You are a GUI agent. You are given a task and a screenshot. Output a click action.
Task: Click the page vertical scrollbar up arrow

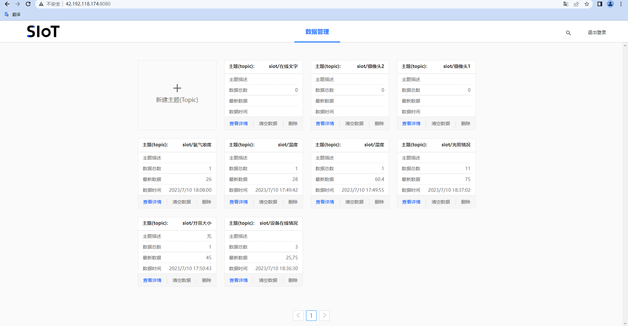pyautogui.click(x=625, y=45)
